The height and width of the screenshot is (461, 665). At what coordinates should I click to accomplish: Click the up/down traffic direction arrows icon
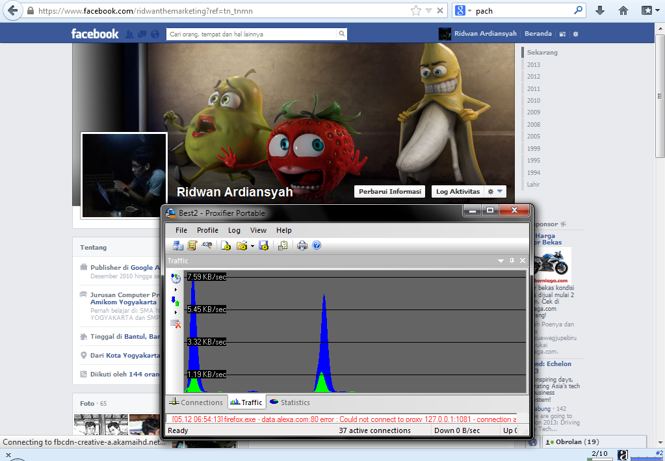point(176,302)
